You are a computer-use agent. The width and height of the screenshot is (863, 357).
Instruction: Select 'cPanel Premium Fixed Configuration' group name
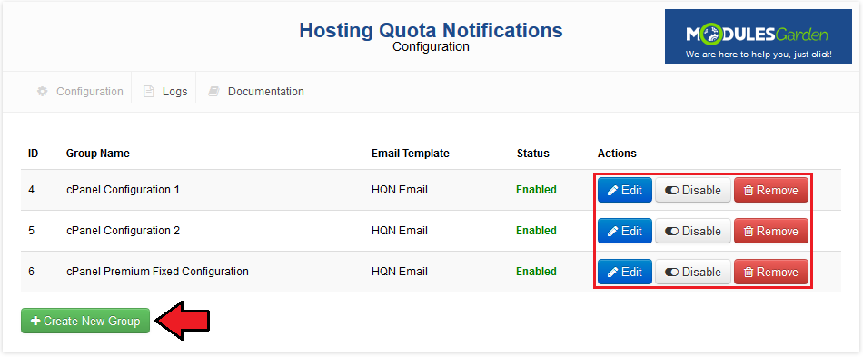(157, 272)
